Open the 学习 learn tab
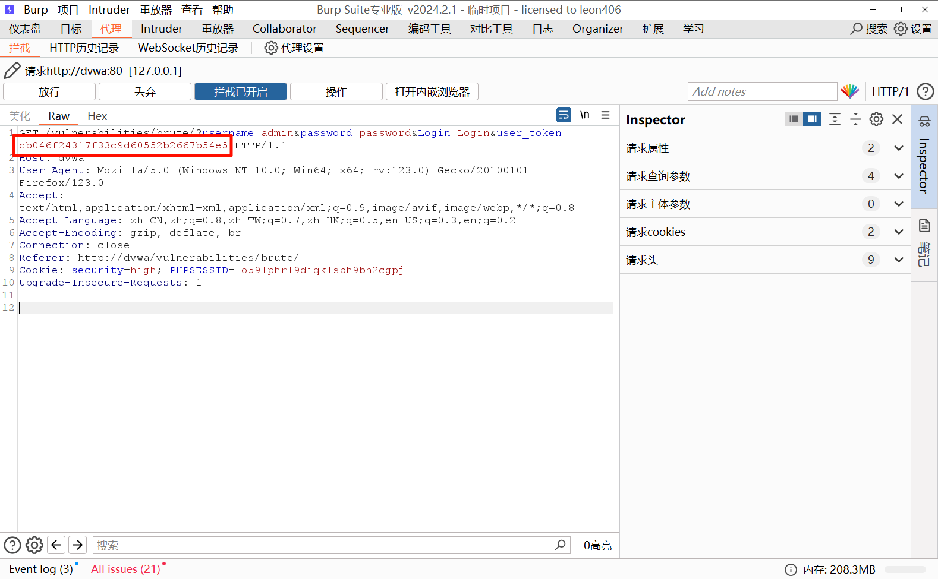This screenshot has height=579, width=938. coord(694,29)
